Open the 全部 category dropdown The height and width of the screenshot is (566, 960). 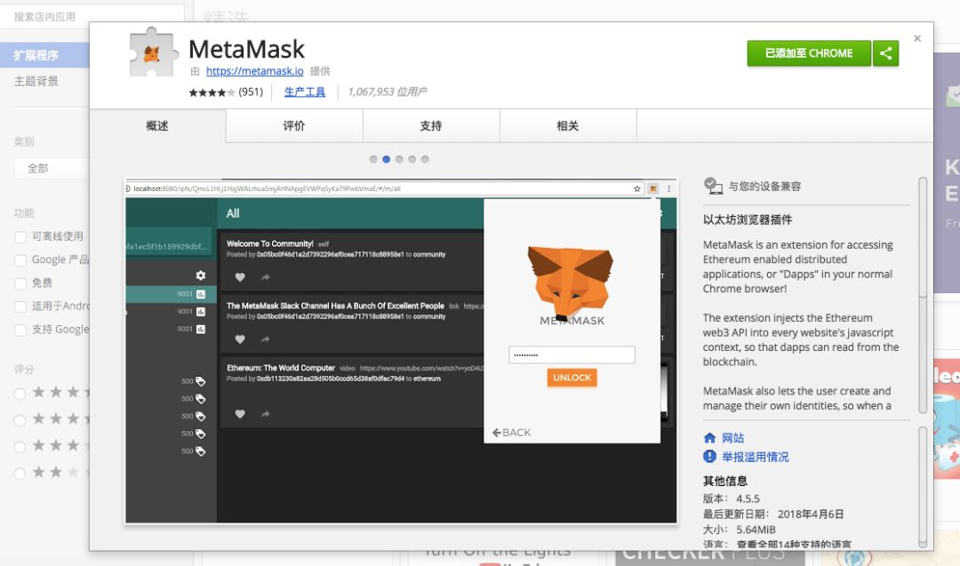52,168
